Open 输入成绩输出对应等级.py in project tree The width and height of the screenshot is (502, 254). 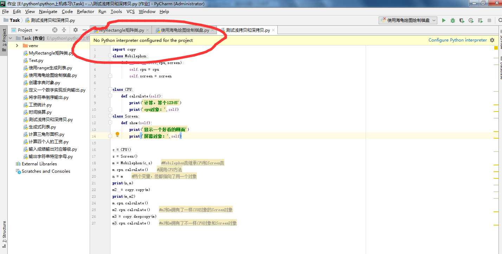coord(53,149)
